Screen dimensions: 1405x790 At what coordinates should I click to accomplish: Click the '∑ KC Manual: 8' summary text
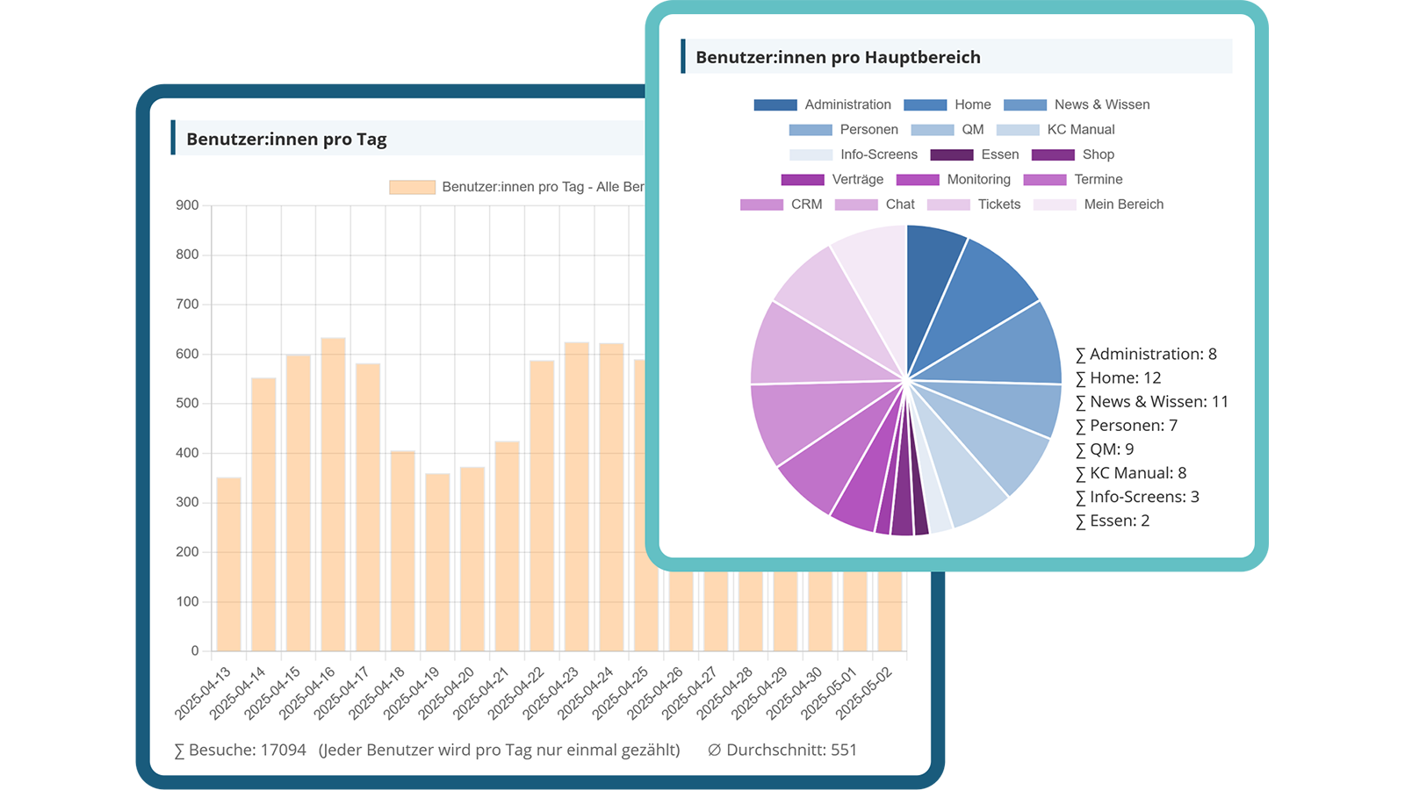click(1131, 473)
